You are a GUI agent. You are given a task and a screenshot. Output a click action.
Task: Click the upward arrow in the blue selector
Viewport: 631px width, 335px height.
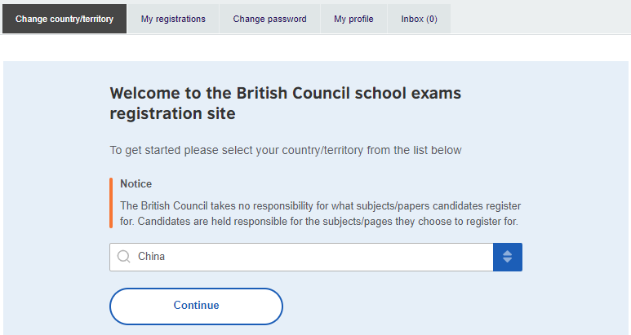[x=508, y=253]
